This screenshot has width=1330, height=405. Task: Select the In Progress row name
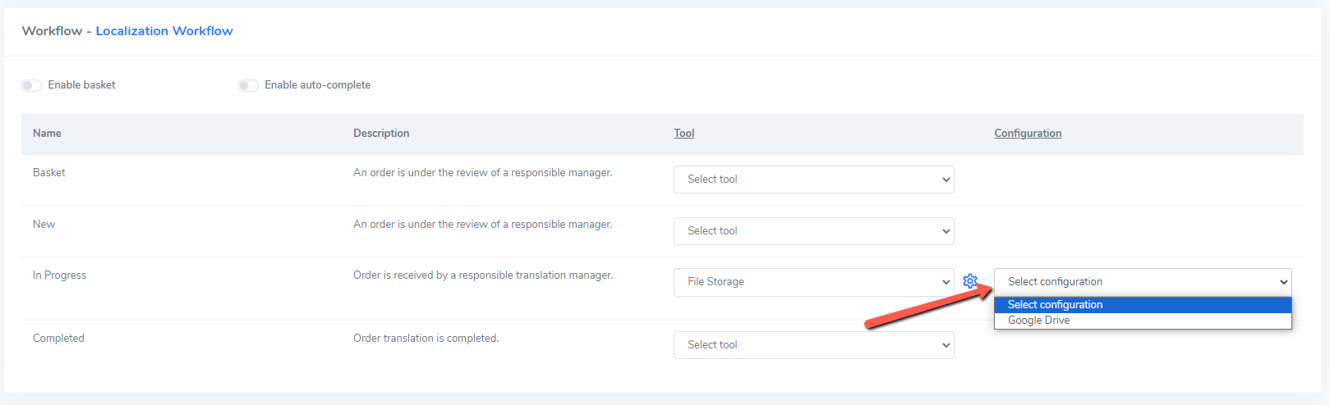59,275
